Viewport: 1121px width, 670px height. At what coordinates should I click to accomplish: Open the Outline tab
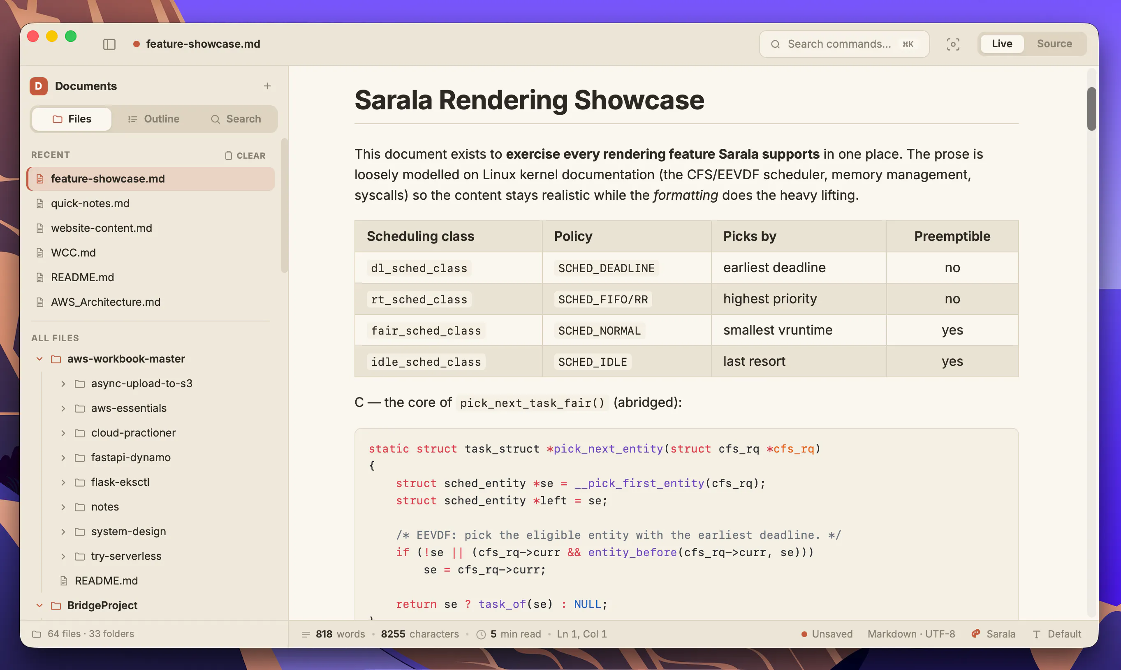pyautogui.click(x=153, y=119)
